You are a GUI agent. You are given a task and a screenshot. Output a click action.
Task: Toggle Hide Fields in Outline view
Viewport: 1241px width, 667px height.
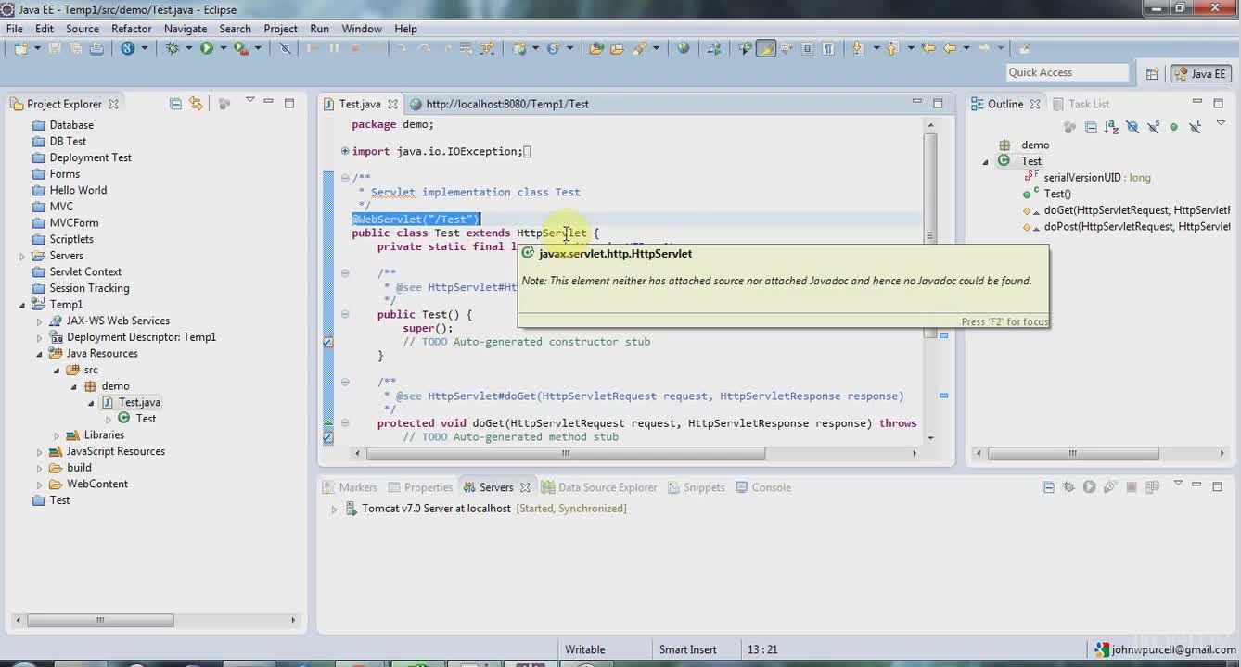tap(1132, 127)
